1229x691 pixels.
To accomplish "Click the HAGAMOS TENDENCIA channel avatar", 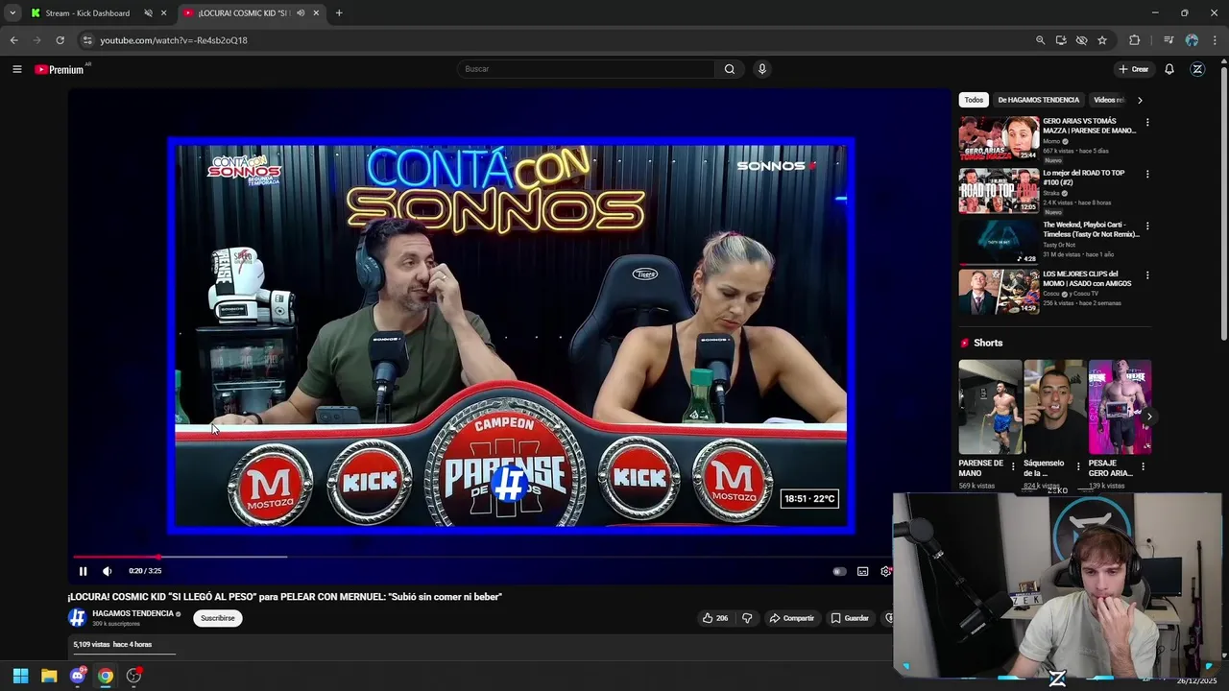I will click(x=77, y=618).
